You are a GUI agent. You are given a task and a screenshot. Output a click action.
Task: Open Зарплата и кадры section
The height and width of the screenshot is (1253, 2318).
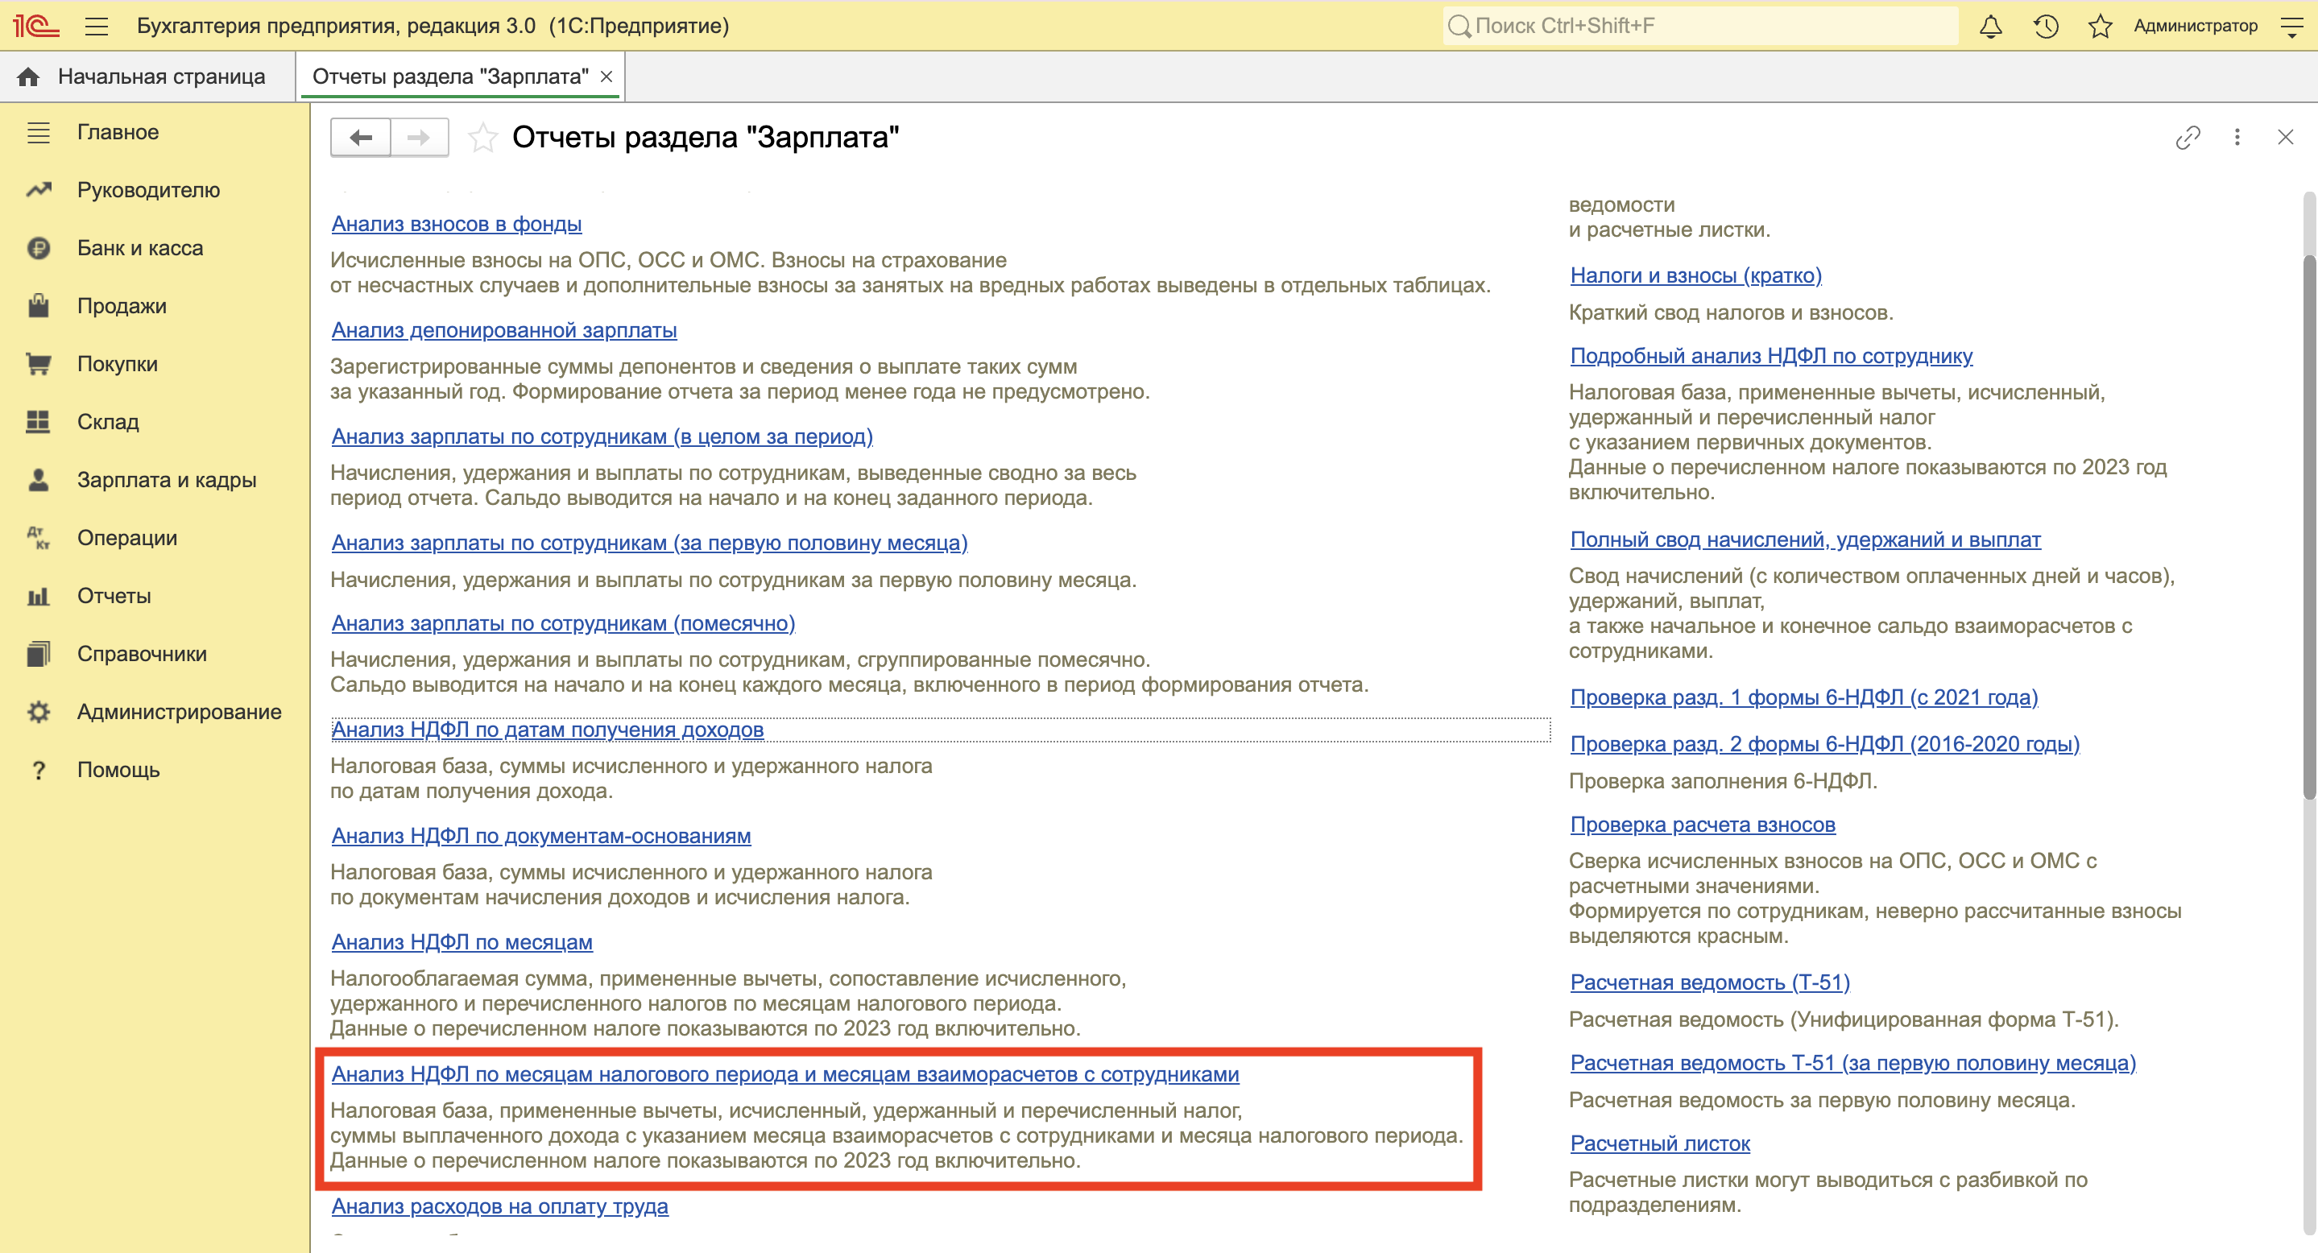tap(166, 480)
